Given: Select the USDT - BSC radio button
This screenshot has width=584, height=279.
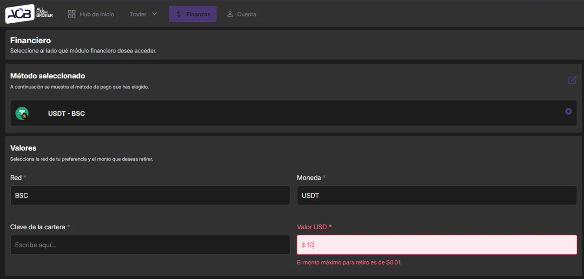Looking at the screenshot, I should [x=568, y=111].
